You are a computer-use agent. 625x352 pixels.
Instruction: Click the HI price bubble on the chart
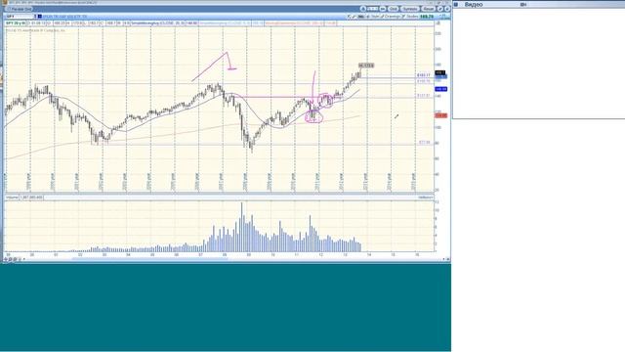click(366, 66)
